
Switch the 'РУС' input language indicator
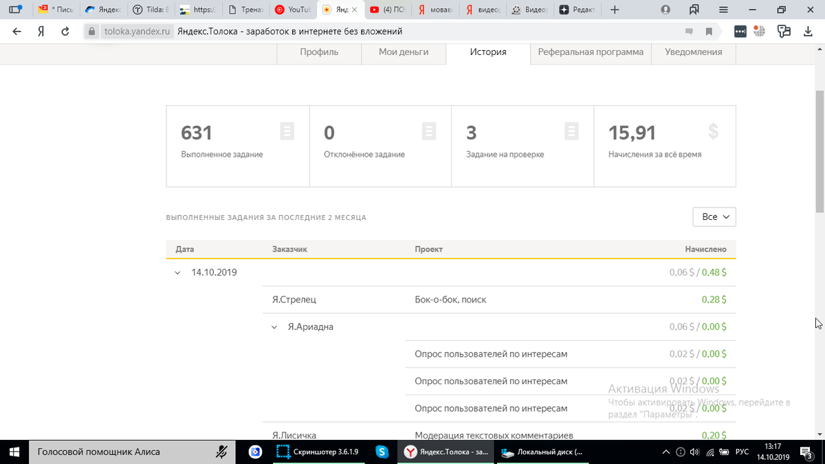coord(742,452)
